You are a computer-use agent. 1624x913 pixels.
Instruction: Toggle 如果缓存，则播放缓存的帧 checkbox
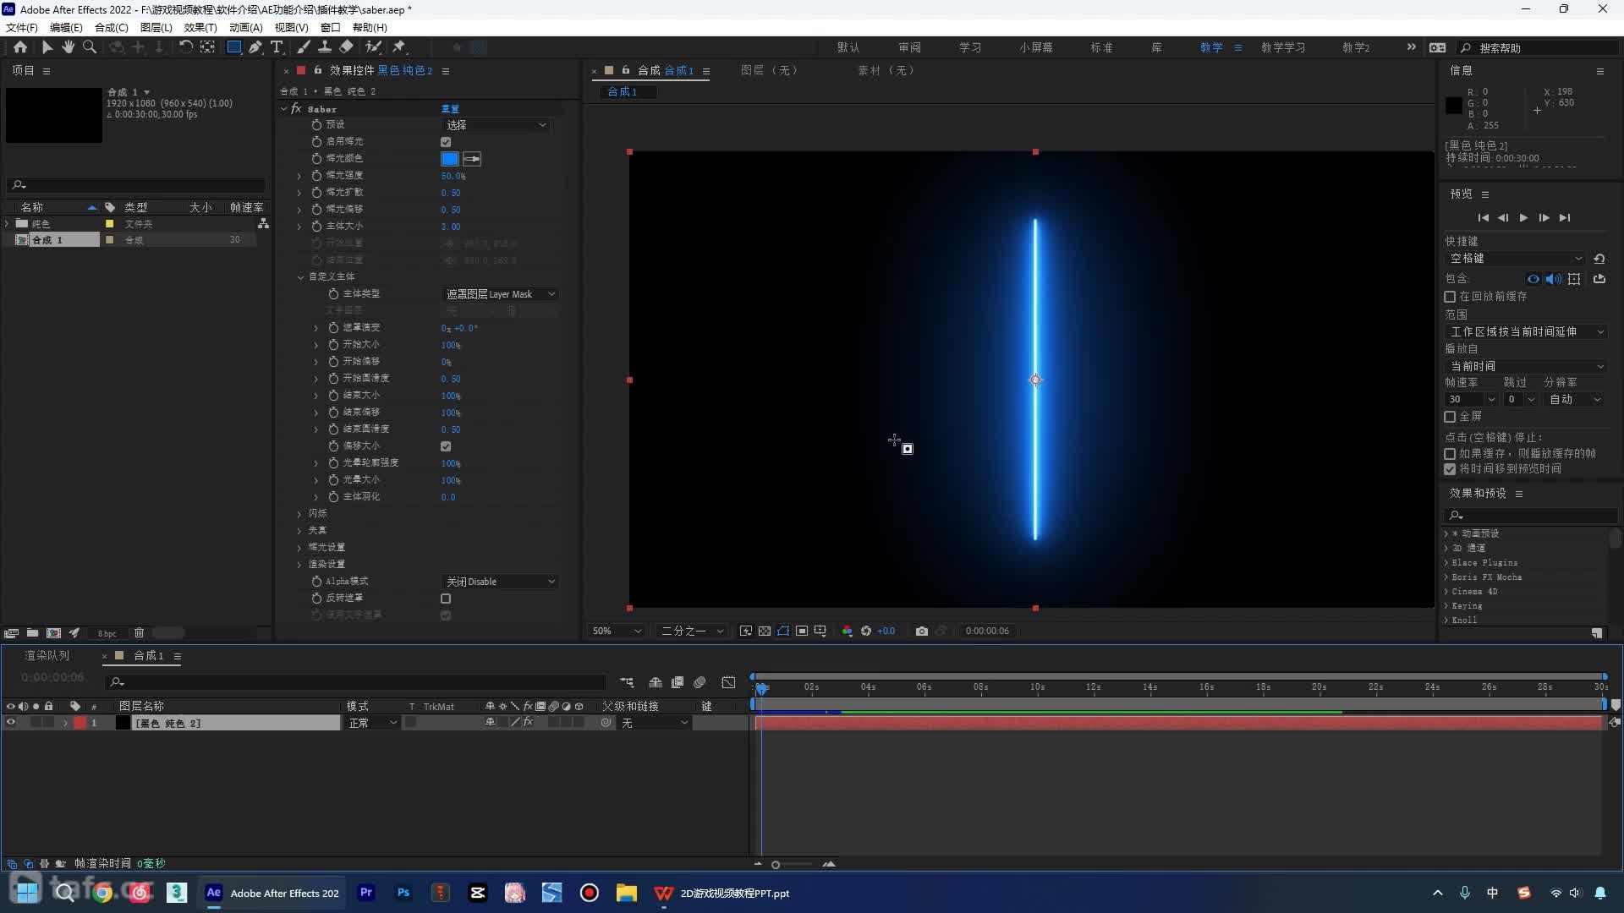coord(1450,454)
